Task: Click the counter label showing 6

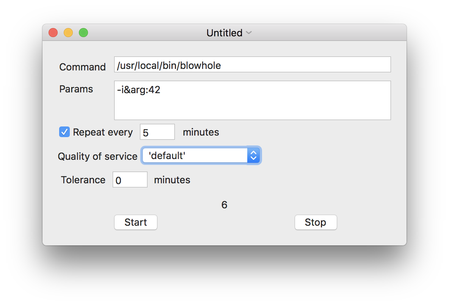Action: 224,205
